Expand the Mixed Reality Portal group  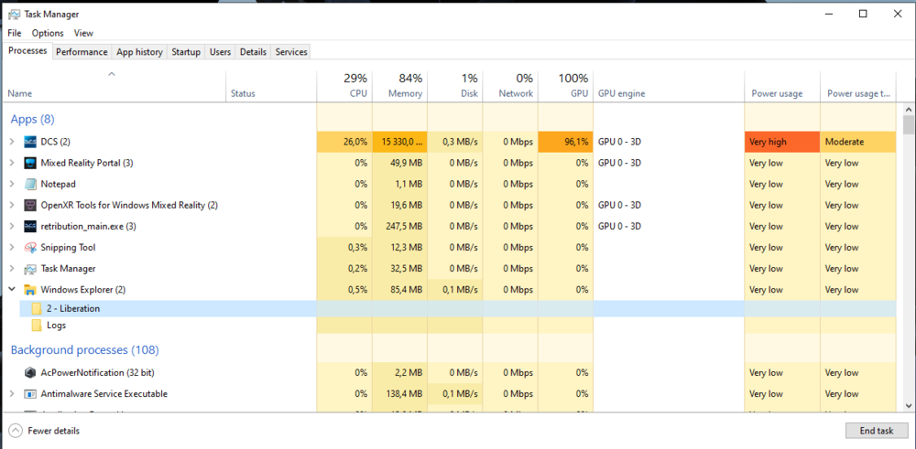[12, 163]
